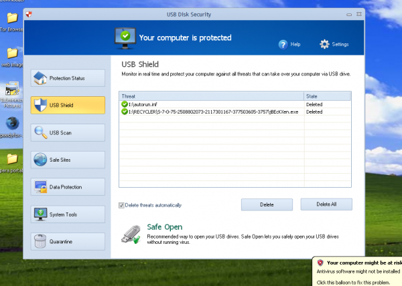Click the Deleted state of RECYCLER entry

314,112
